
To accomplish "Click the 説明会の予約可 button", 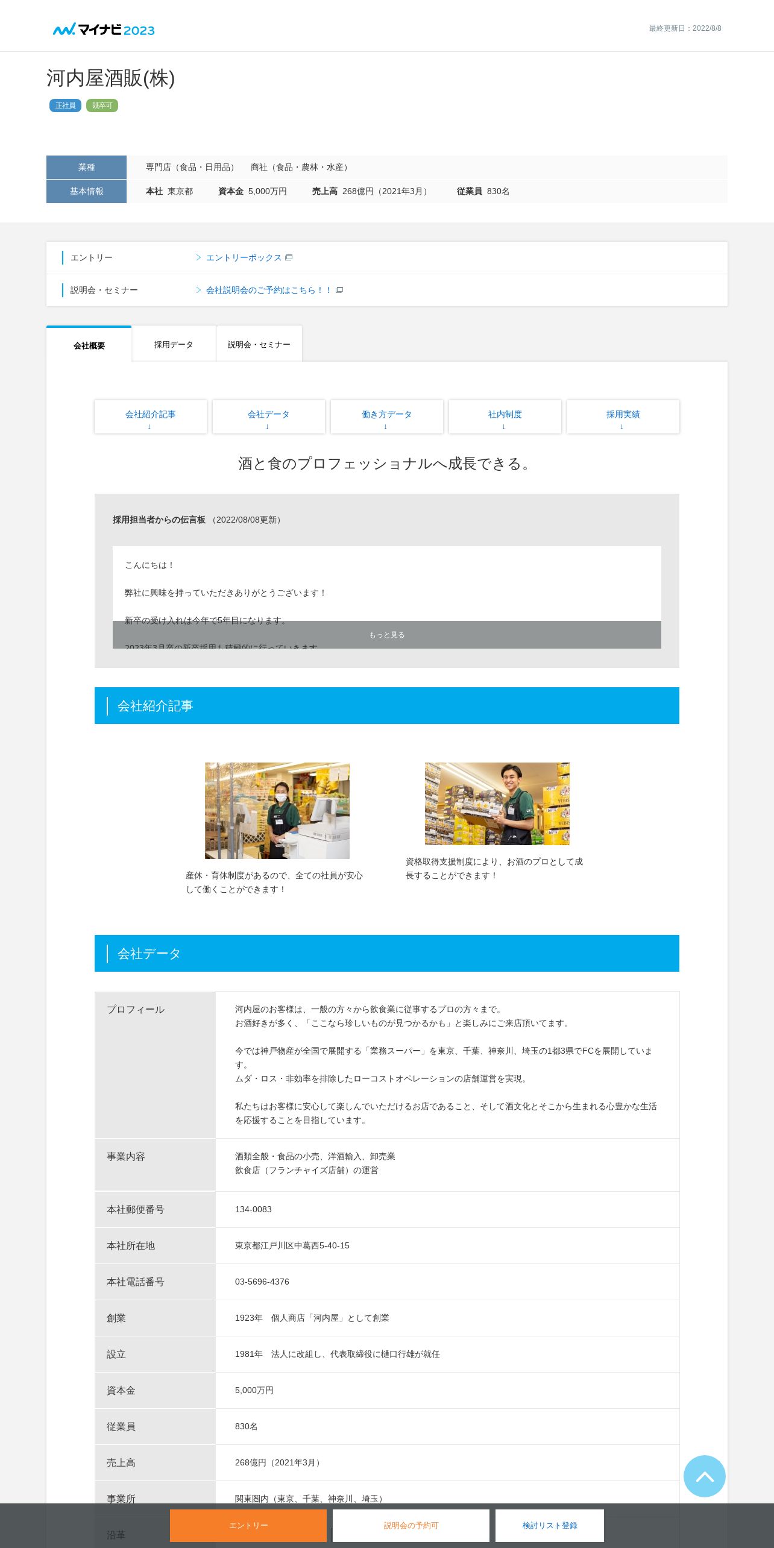I will 411,1525.
